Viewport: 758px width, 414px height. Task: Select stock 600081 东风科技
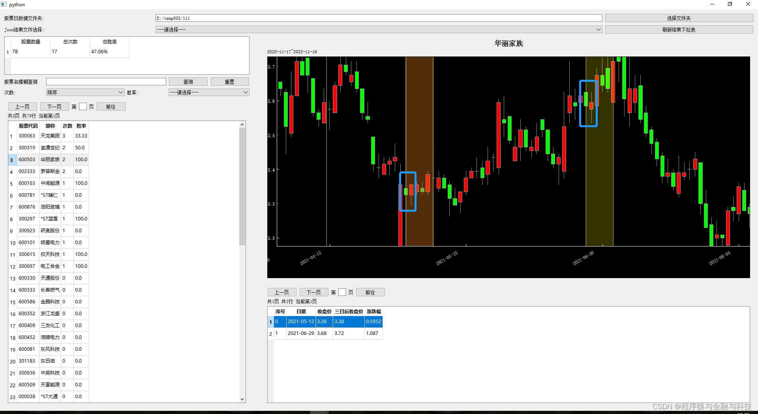(49, 349)
